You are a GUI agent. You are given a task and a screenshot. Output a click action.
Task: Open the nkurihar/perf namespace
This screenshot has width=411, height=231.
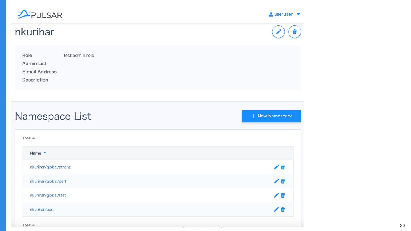coord(42,210)
